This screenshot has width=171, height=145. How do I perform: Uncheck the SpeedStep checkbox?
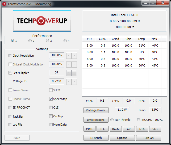coord(51,99)
